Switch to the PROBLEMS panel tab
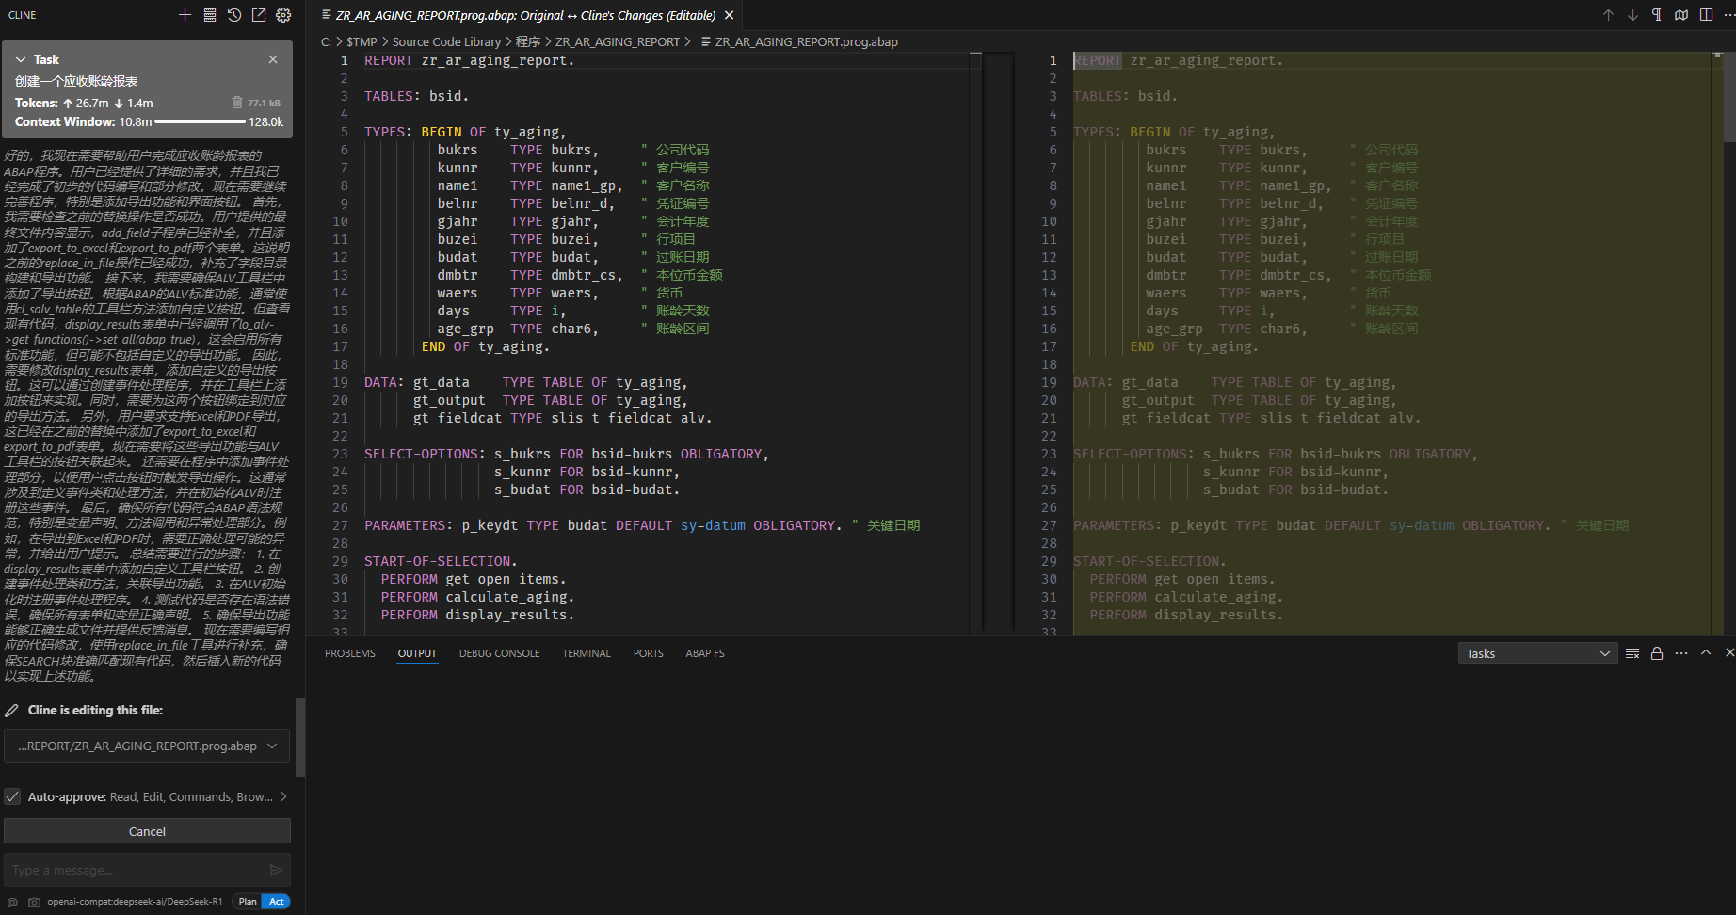 pos(350,653)
